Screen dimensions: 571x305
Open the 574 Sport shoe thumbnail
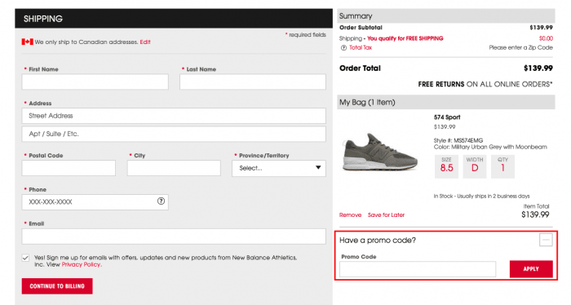click(x=379, y=152)
